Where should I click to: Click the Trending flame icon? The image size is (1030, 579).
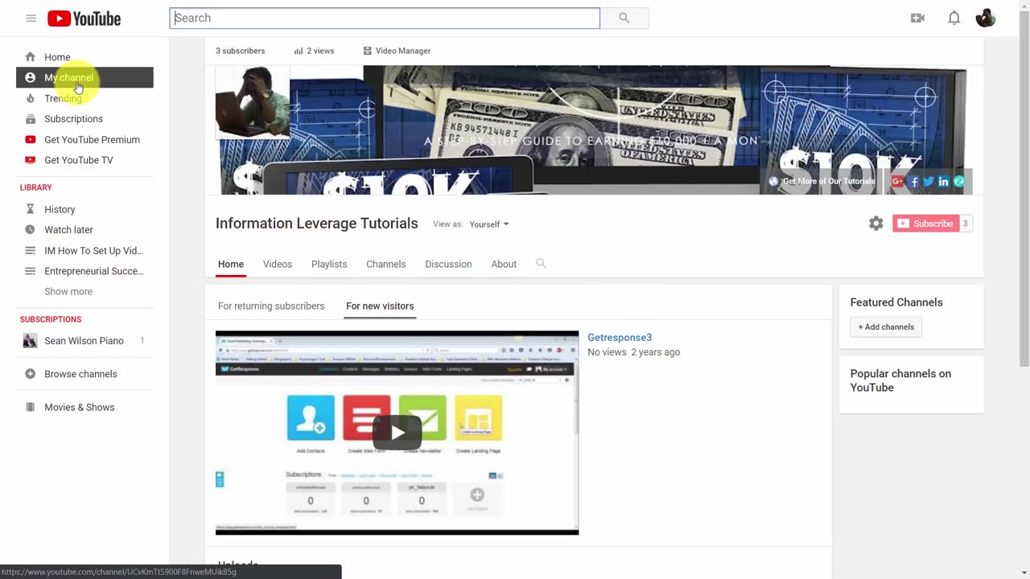[x=30, y=98]
